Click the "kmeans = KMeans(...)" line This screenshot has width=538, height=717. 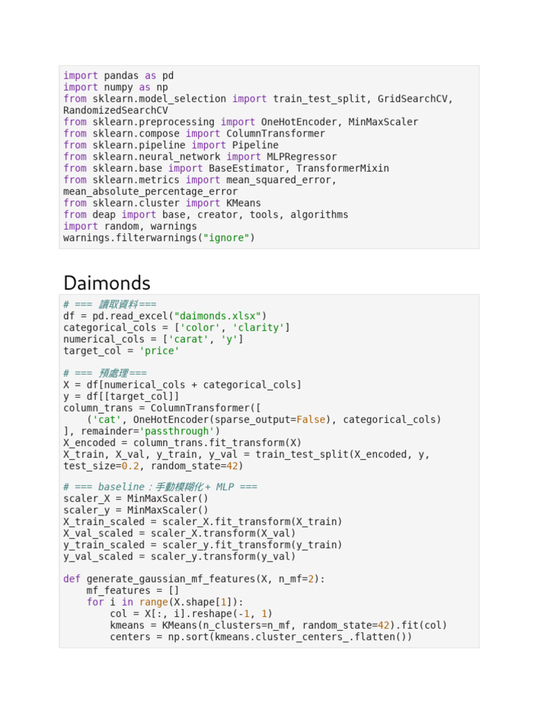[x=278, y=625]
